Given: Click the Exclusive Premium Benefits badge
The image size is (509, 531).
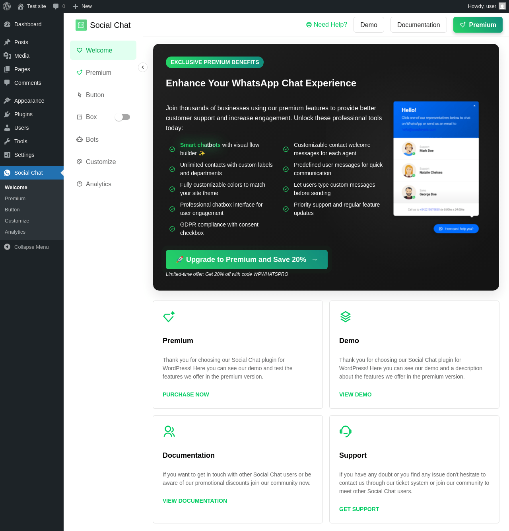Looking at the screenshot, I should point(215,62).
